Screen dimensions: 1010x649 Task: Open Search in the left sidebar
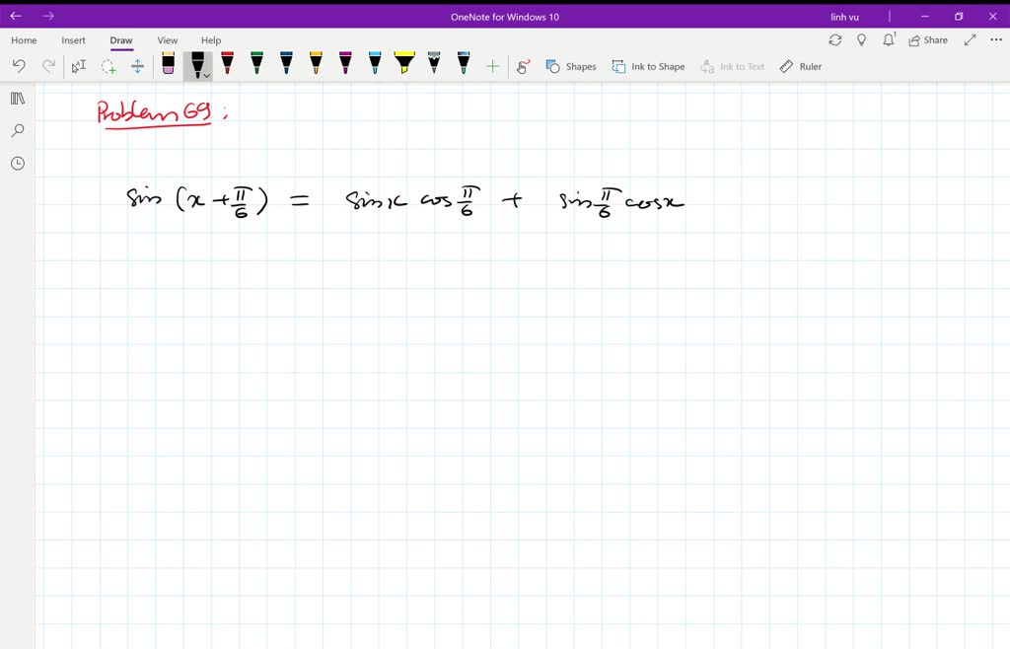click(x=17, y=130)
